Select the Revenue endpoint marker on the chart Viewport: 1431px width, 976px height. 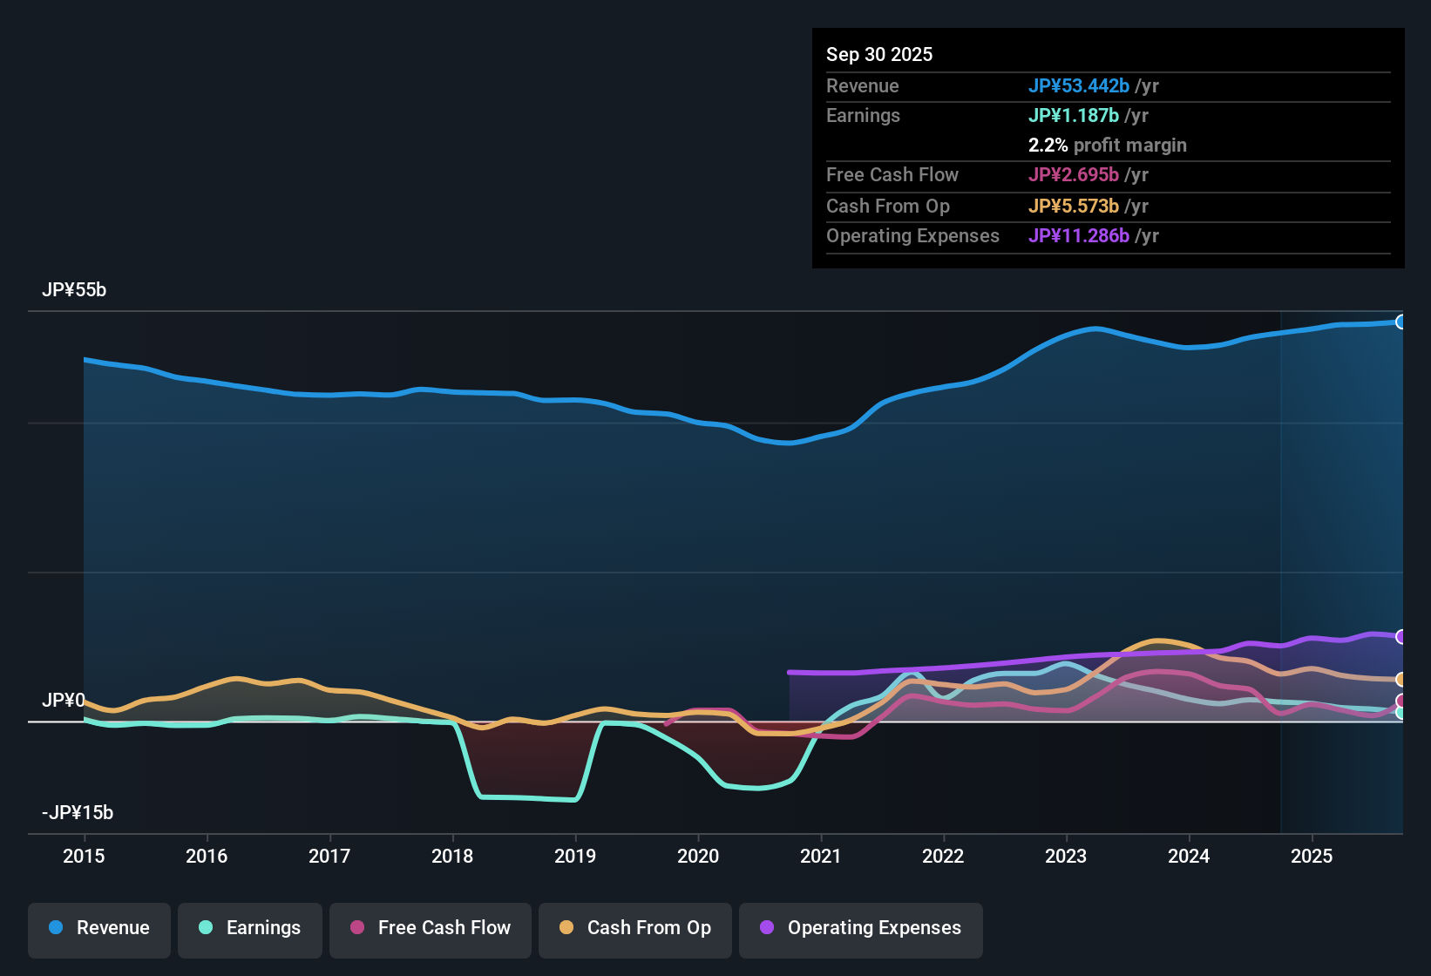click(1401, 322)
